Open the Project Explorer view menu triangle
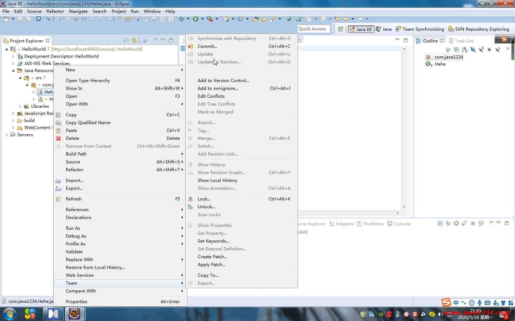The height and width of the screenshot is (321, 515). pyautogui.click(x=155, y=40)
